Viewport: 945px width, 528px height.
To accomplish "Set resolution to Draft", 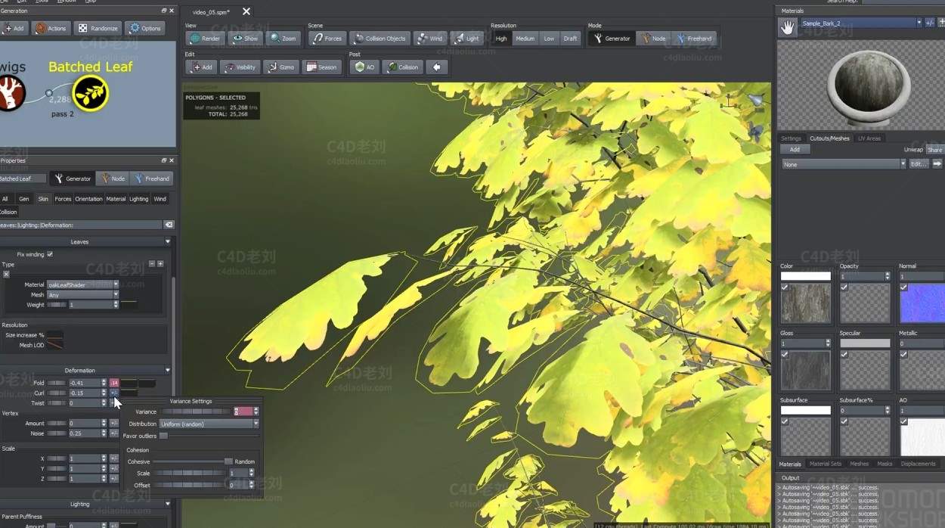I will click(x=570, y=38).
